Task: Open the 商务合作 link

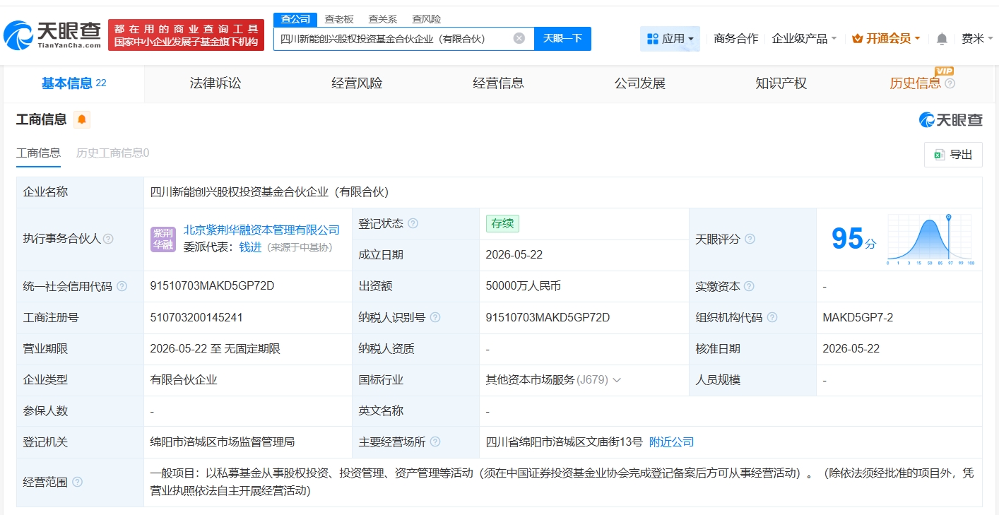Action: coord(736,39)
